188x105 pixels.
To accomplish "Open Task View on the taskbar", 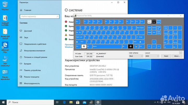I will coord(57,102).
